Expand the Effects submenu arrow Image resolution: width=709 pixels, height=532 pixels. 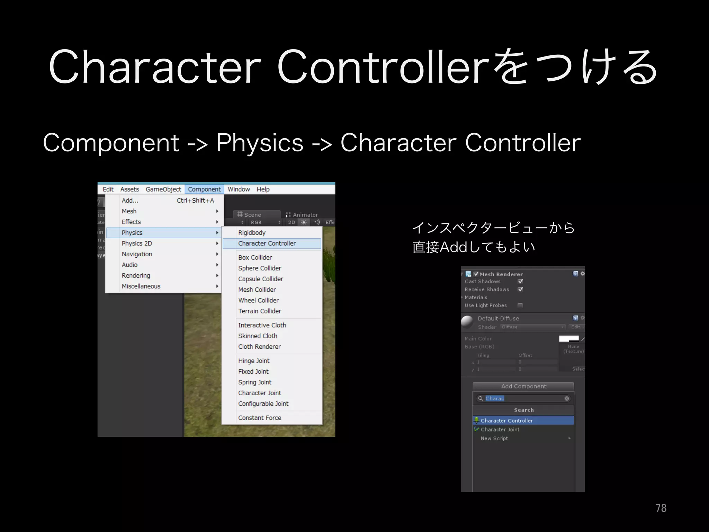217,222
